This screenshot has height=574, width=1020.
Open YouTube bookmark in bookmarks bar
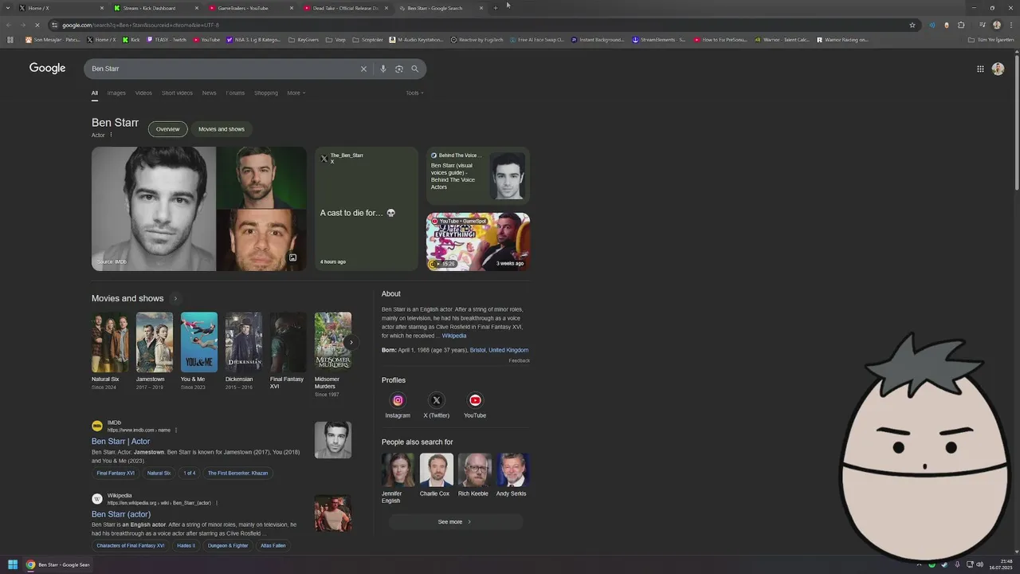[x=206, y=39]
